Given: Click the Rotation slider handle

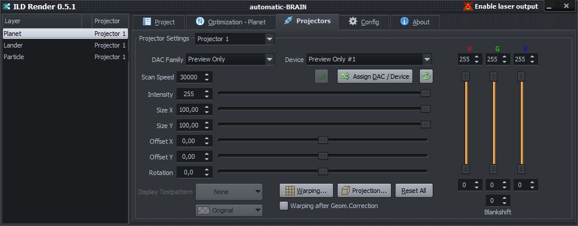Looking at the screenshot, I should tap(323, 172).
